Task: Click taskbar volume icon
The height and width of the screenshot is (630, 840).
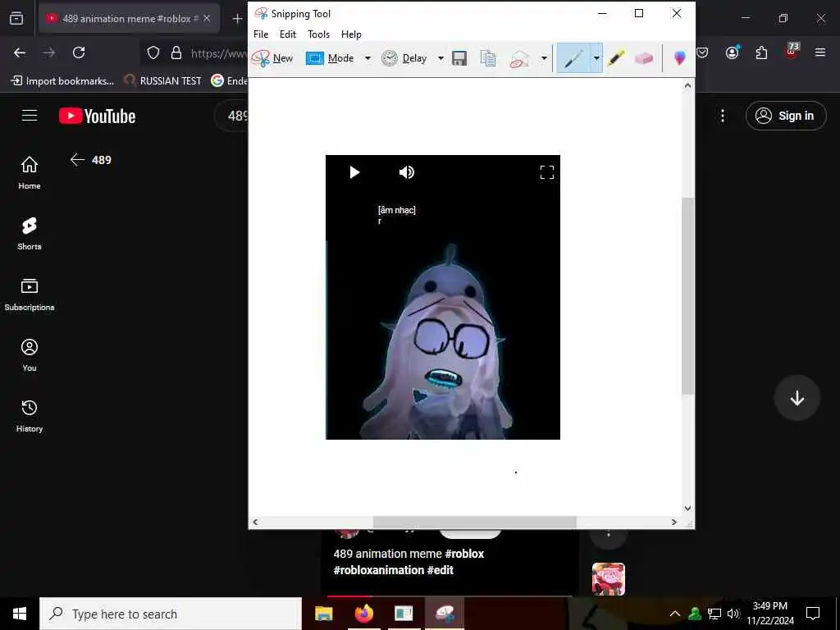Action: (x=733, y=614)
